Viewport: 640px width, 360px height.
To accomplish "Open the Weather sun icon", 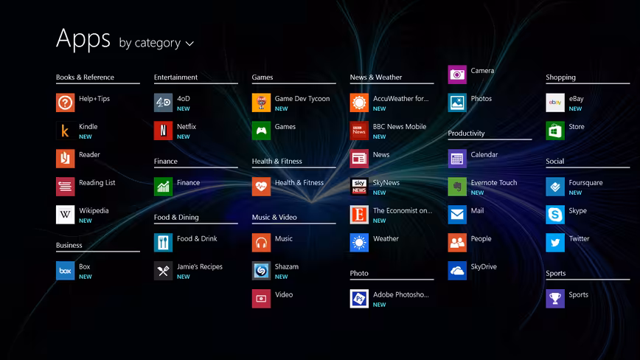I will point(359,243).
